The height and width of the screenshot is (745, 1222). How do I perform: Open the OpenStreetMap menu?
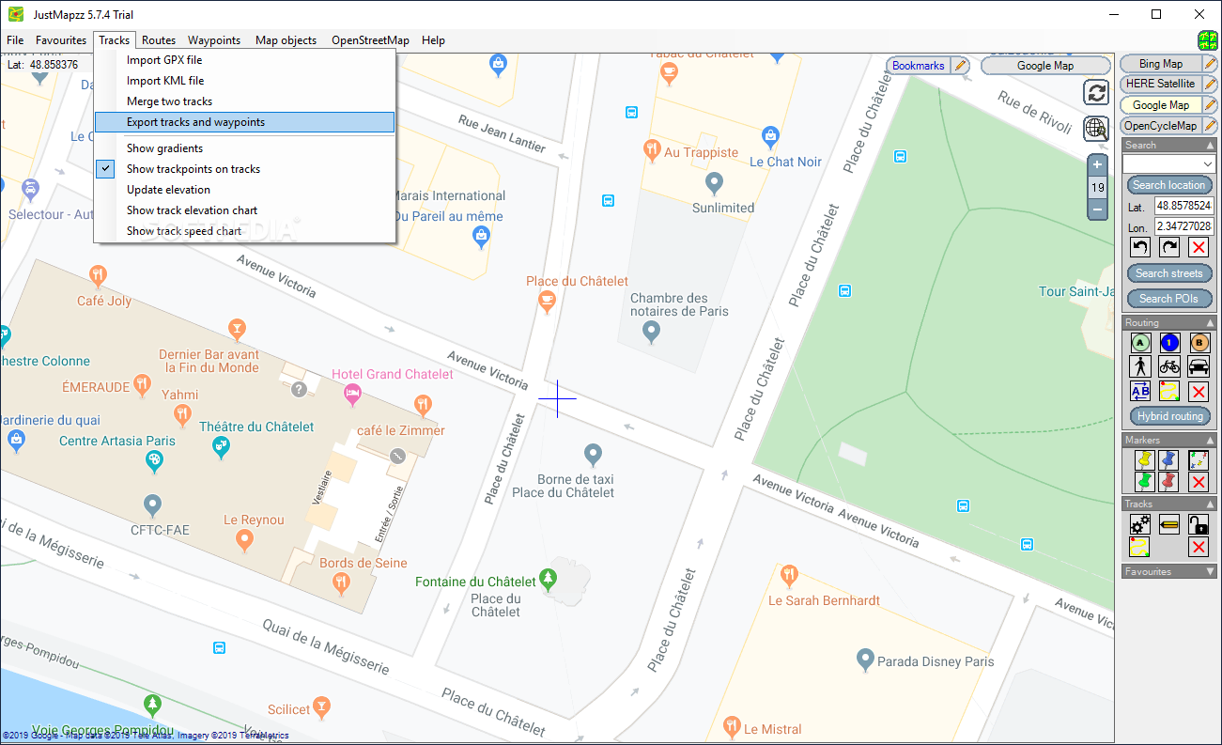[370, 40]
